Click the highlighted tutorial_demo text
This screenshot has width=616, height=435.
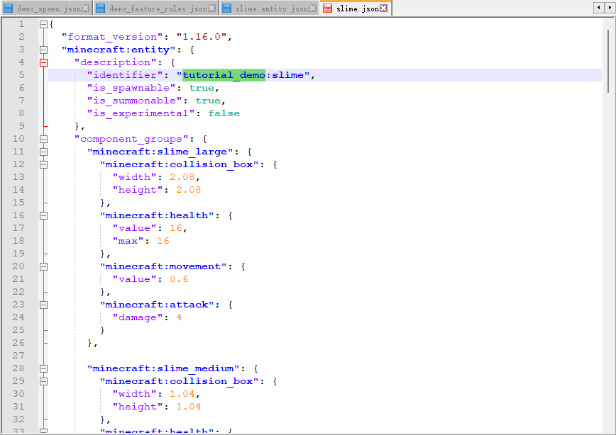224,75
